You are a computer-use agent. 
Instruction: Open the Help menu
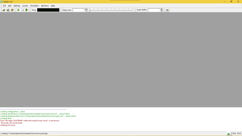click(x=53, y=6)
